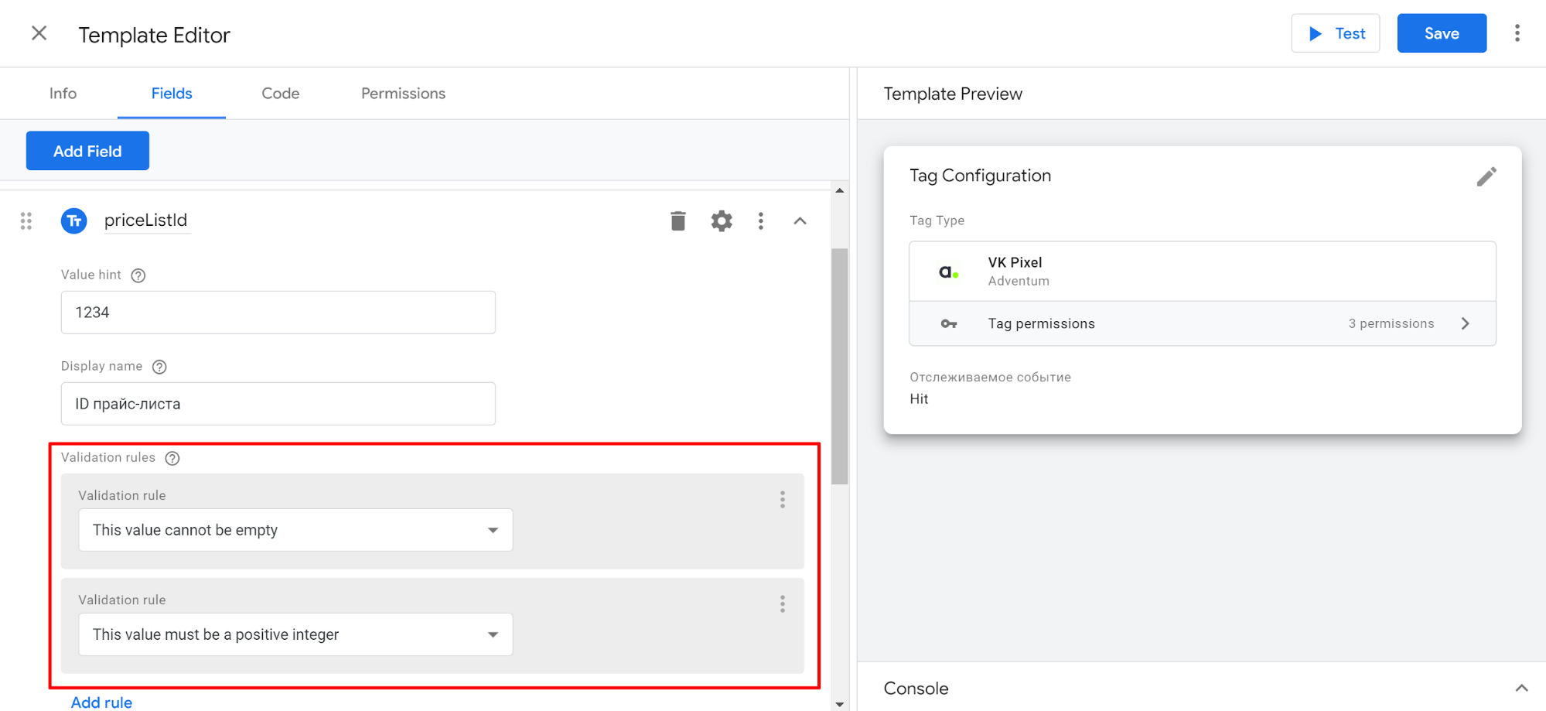The height and width of the screenshot is (711, 1546).
Task: Edit Tag Configuration with pencil icon
Action: [x=1486, y=177]
